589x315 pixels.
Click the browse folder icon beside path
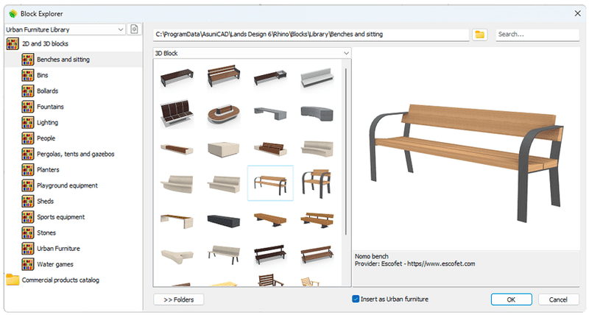pos(480,35)
